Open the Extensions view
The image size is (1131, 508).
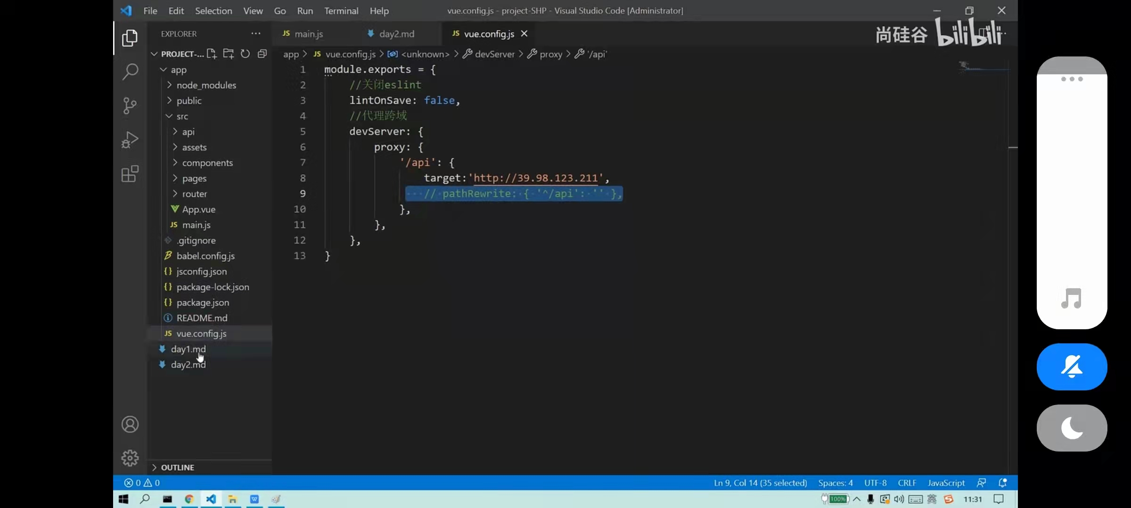point(130,174)
